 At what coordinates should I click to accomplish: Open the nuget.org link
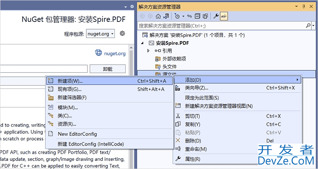[x=115, y=53]
